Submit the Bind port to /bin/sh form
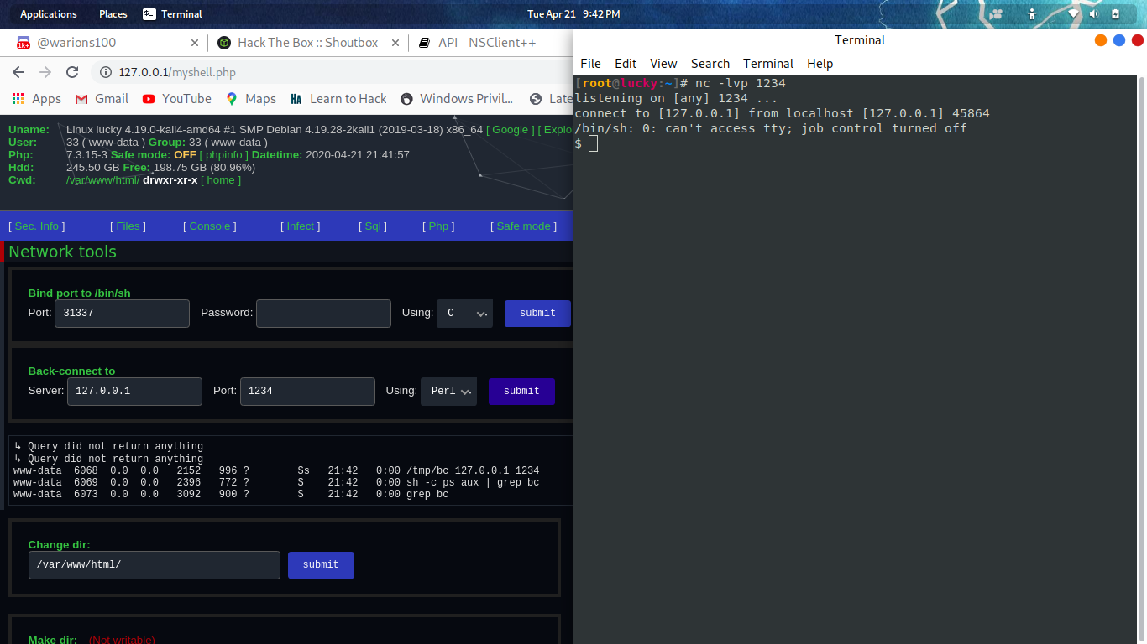The width and height of the screenshot is (1147, 644). click(x=537, y=314)
